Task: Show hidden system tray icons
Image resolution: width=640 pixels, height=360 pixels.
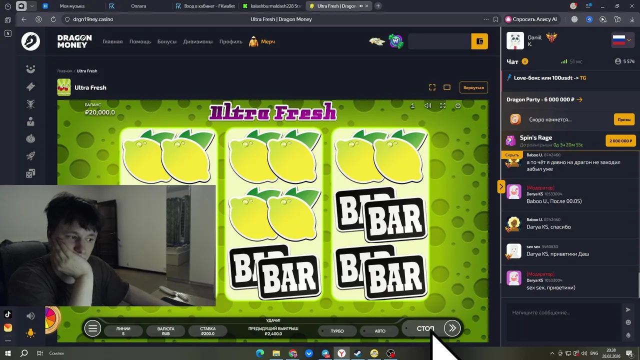Action: 552,353
